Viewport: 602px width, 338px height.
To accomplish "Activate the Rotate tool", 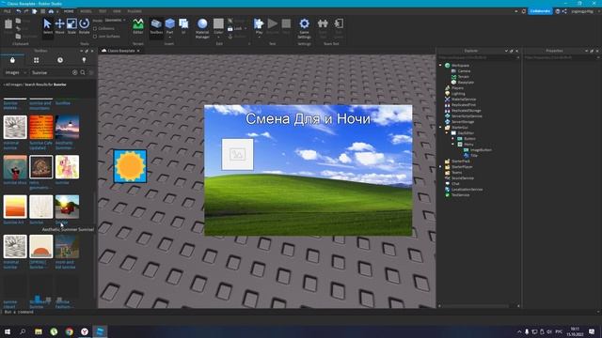I will 84,26.
